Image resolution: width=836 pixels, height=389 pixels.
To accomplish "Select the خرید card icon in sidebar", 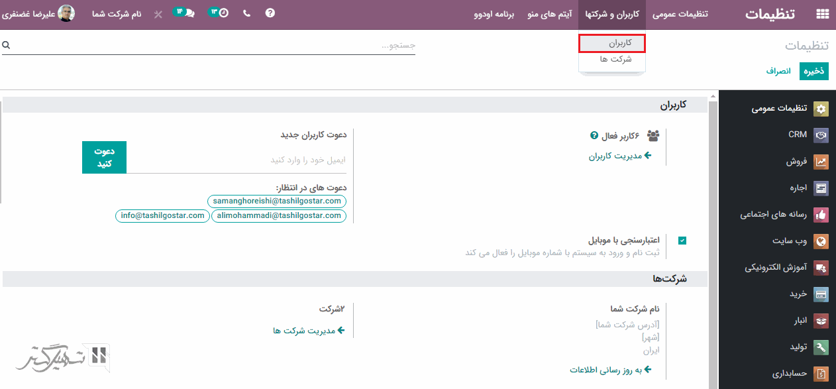I will pos(821,294).
